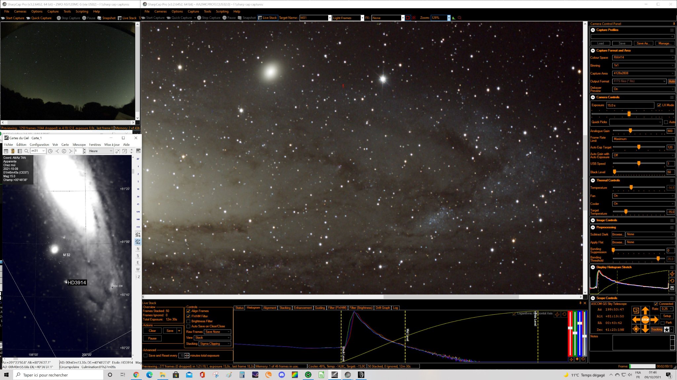The height and width of the screenshot is (380, 677).
Task: Click the crosshair target icon in Scope Controls
Action: 636,329
